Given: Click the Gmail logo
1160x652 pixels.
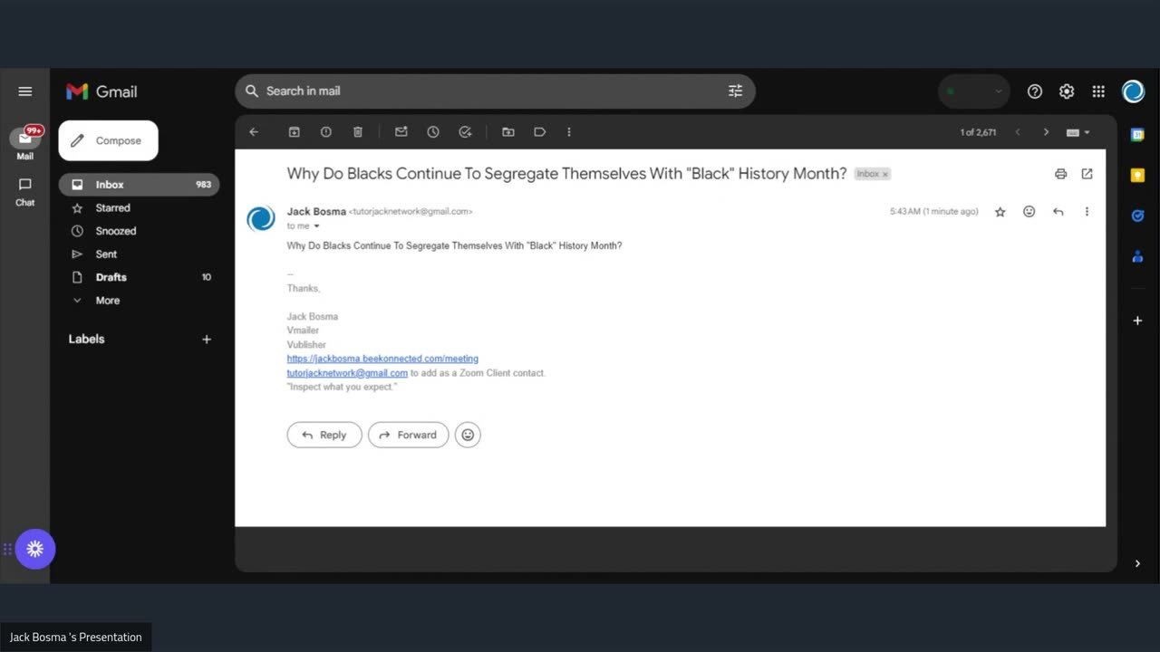Looking at the screenshot, I should point(101,91).
